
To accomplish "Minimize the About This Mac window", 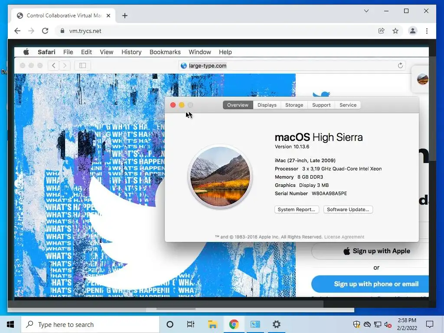I will coord(182,105).
